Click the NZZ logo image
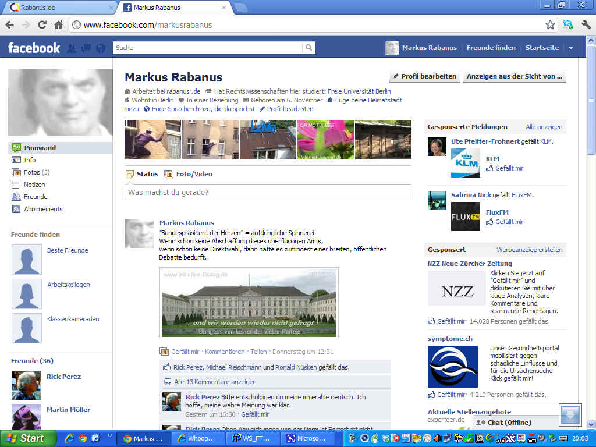Image resolution: width=596 pixels, height=447 pixels. [456, 288]
